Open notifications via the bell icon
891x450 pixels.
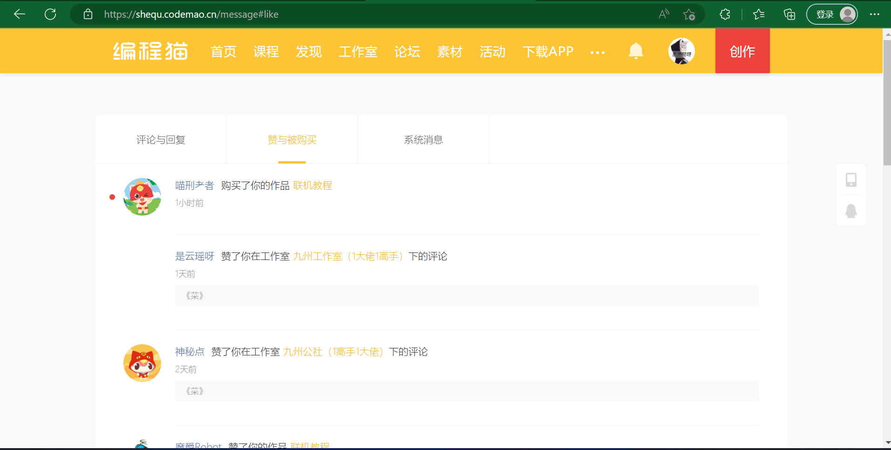click(636, 51)
